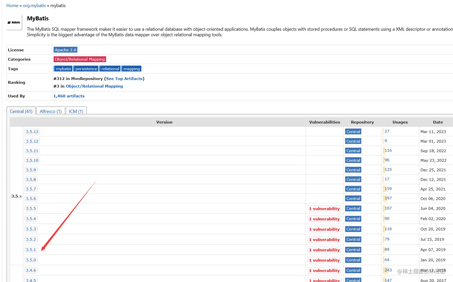
Task: Click the MyBatis logo thumbnail
Action: click(14, 22)
